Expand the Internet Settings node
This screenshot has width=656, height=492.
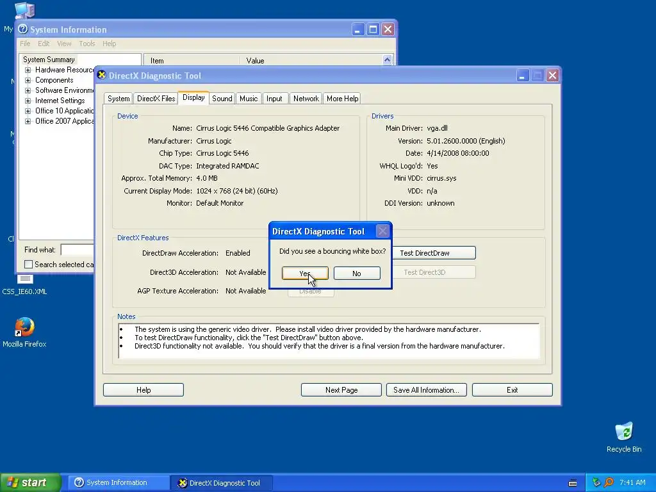point(28,101)
